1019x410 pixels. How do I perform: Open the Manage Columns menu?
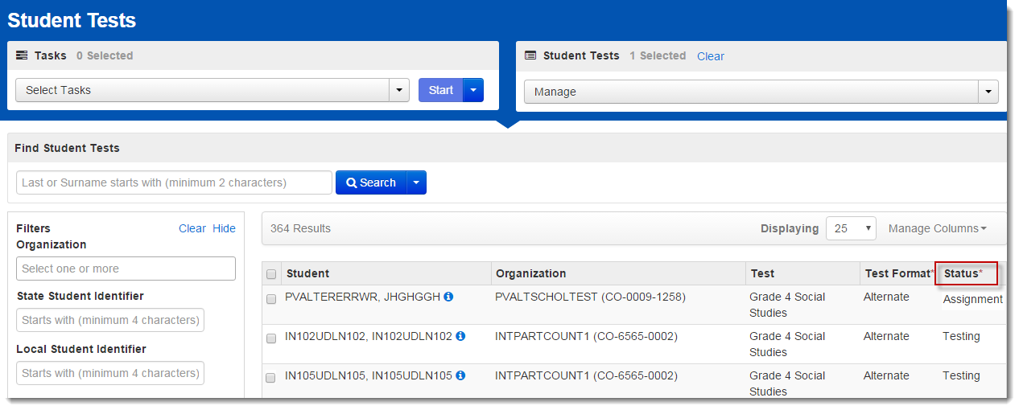pyautogui.click(x=937, y=228)
